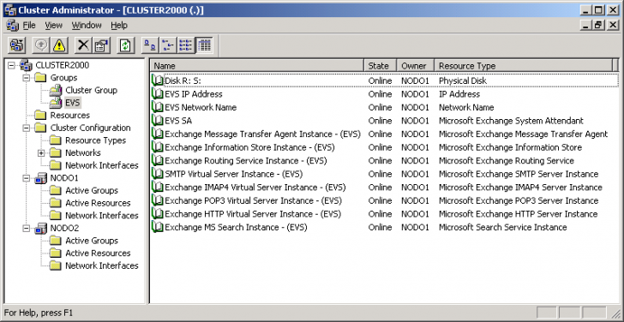Collapse the Groups tree node

tap(27, 78)
